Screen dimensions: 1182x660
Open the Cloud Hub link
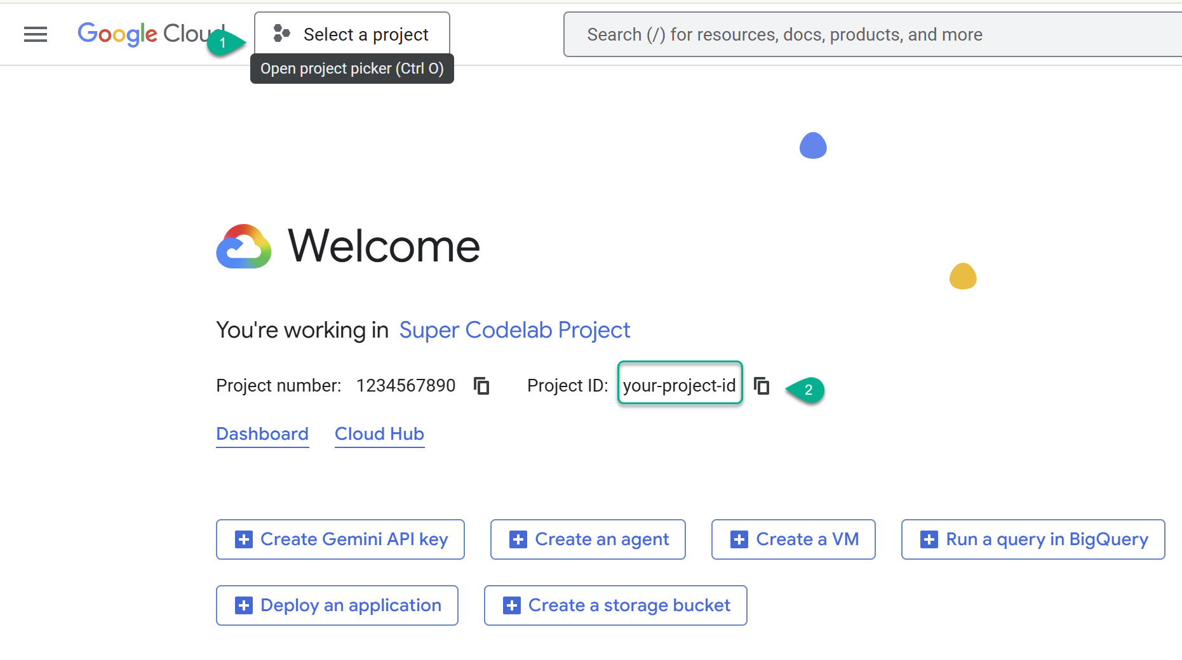coord(379,434)
